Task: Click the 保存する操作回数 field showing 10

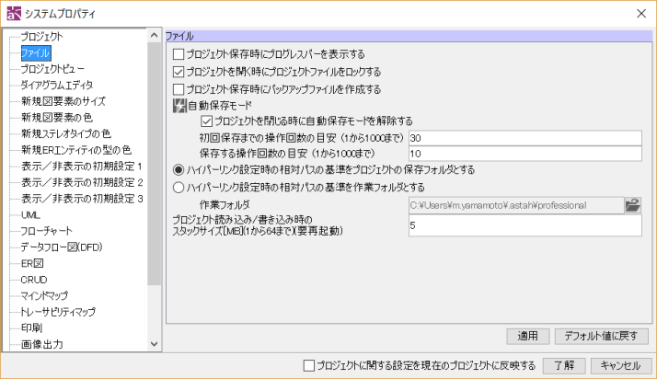Action: click(x=525, y=154)
